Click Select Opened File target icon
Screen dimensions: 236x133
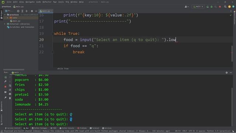[18, 11]
